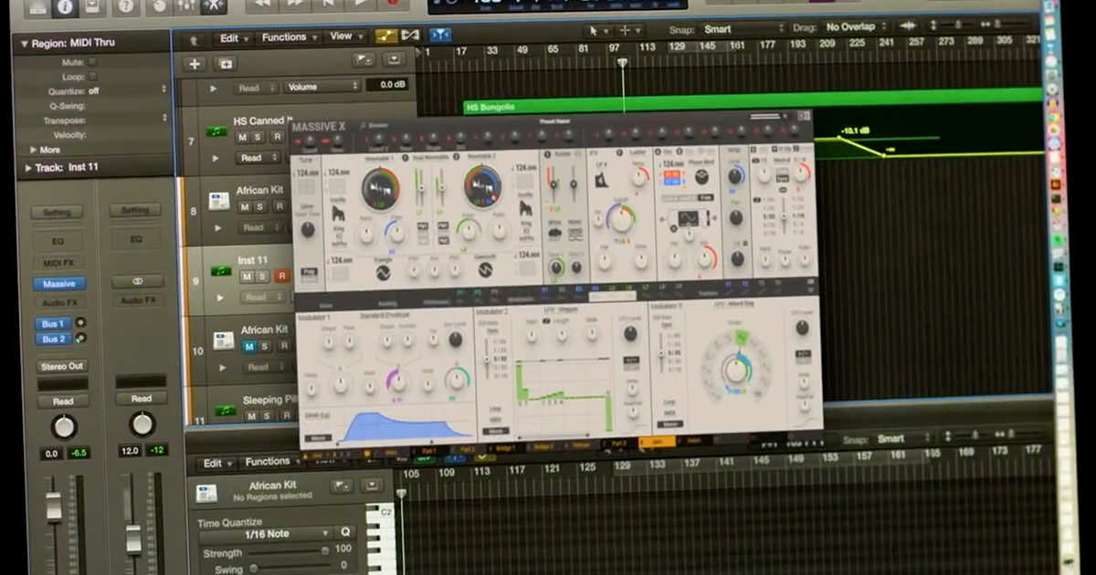The height and width of the screenshot is (575, 1096).
Task: Mute the Sleeping Pill track
Action: coord(251,416)
